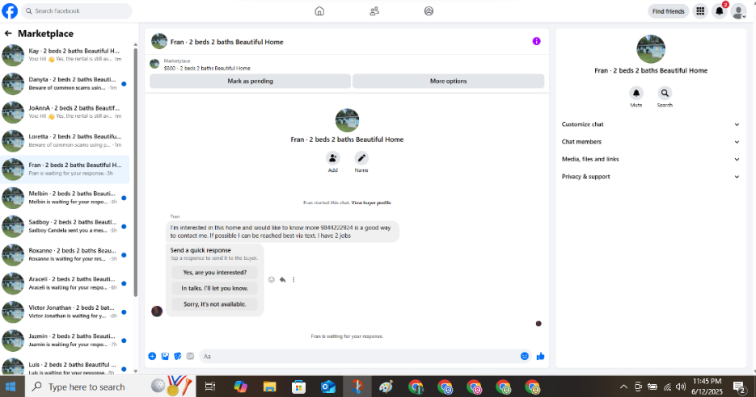Click the Search Facebook field

click(77, 10)
